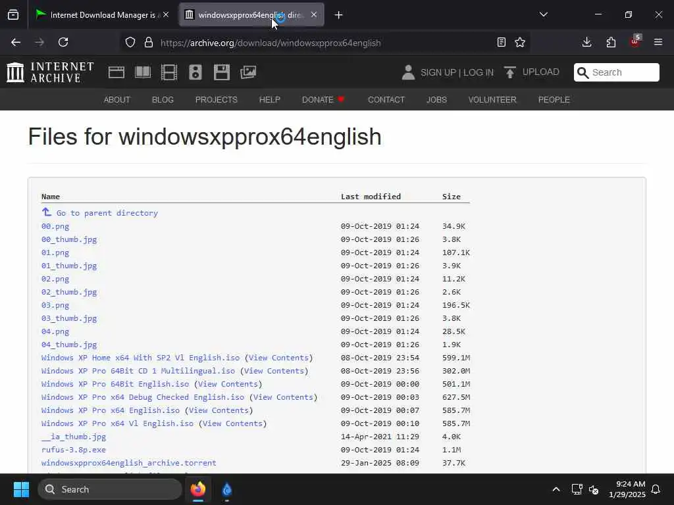Open the 04_thumb.jpg file link
This screenshot has width=674, height=505.
pos(68,345)
